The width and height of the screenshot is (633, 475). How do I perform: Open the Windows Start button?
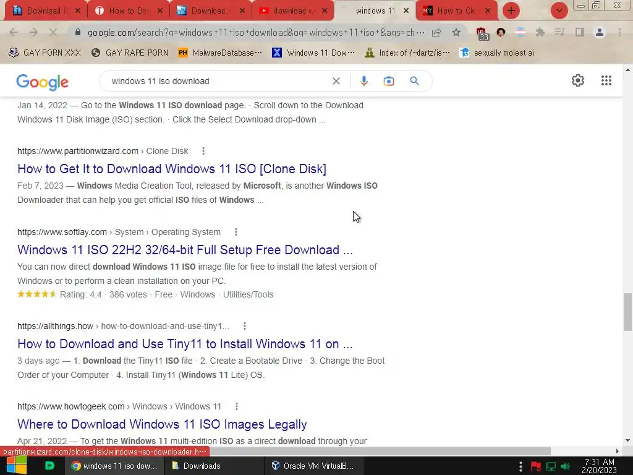tap(15, 466)
